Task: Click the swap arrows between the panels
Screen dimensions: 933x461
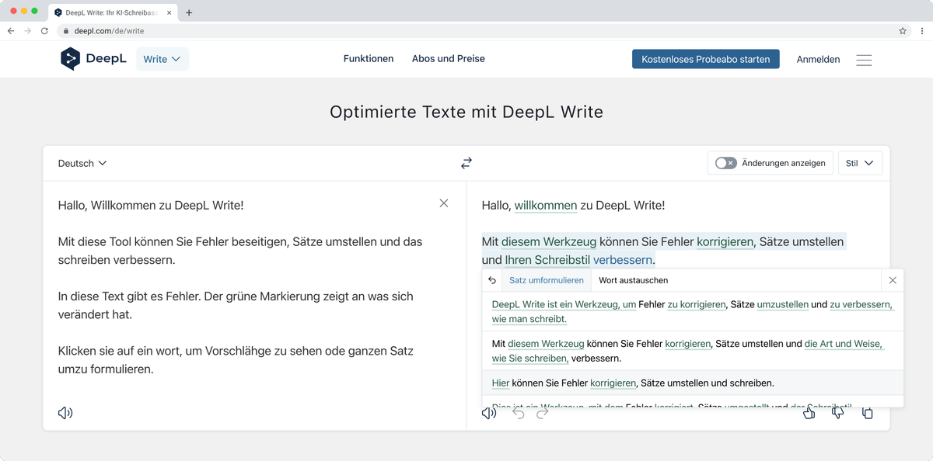Action: pos(466,163)
